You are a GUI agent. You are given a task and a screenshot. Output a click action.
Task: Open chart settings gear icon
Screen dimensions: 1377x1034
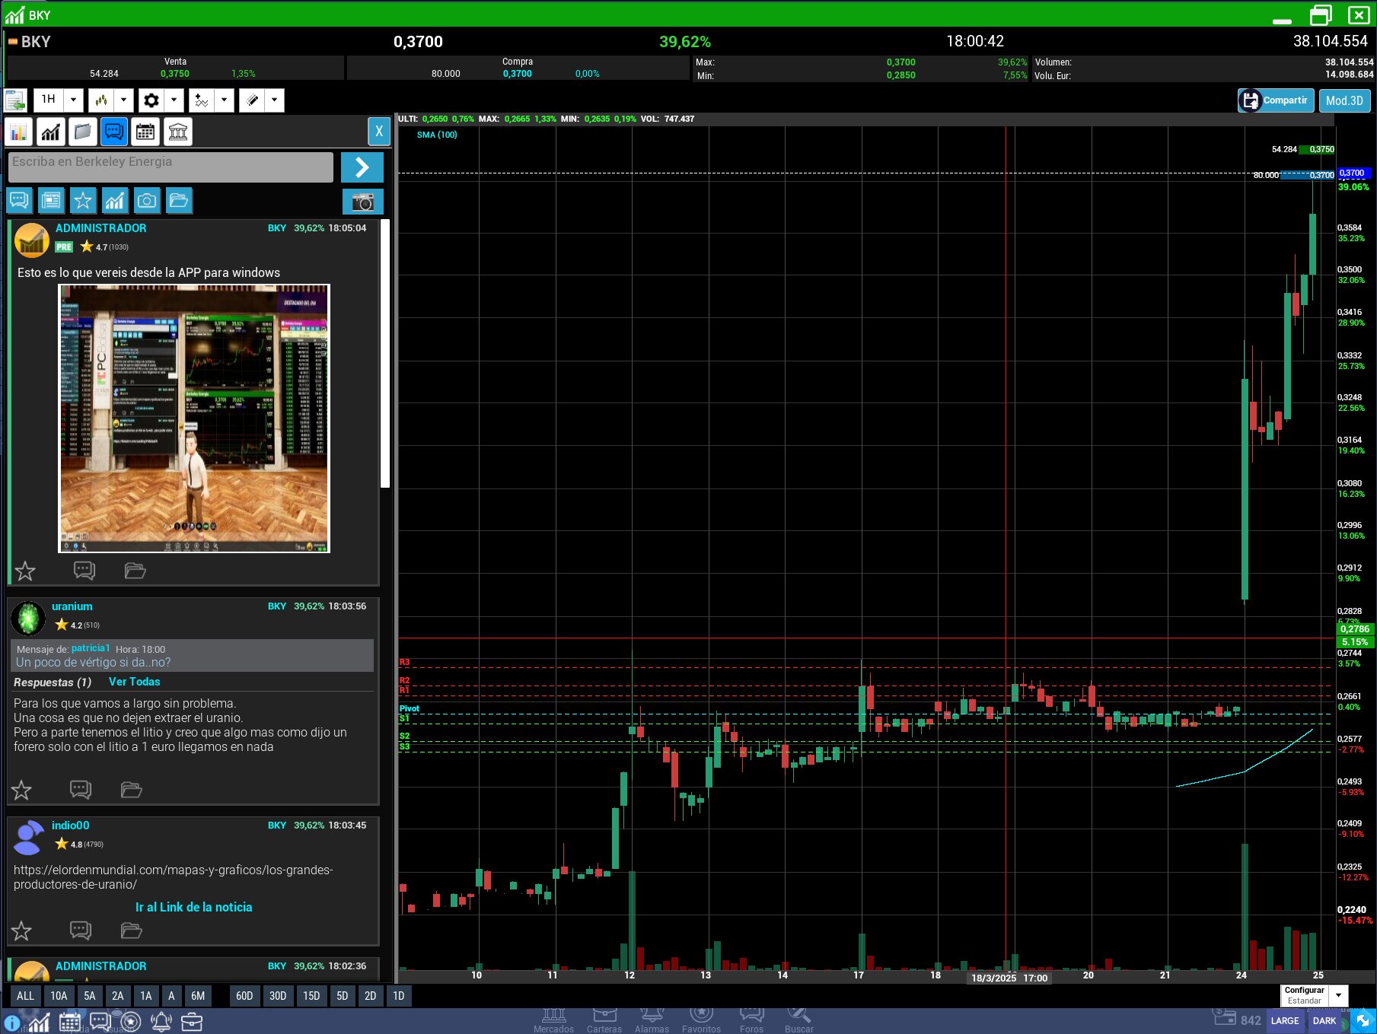(x=151, y=100)
